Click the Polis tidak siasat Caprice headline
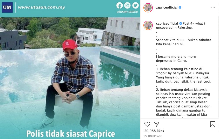Image resolution: width=219 pixels, height=139 pixels. [71, 134]
